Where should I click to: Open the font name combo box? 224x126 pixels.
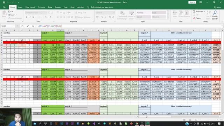tap(32, 13)
